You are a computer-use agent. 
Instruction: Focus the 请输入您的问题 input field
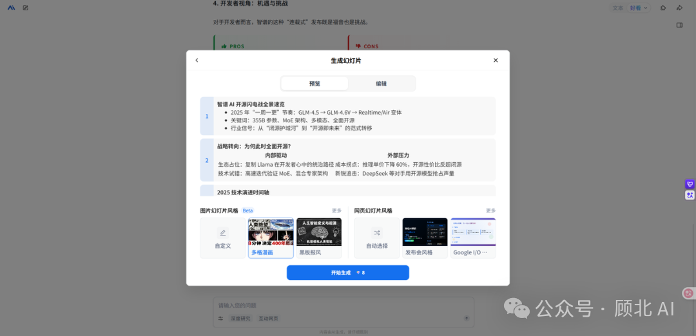click(x=343, y=305)
